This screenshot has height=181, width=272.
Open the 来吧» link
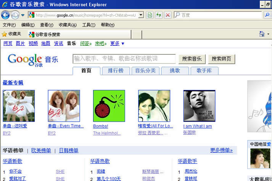click(x=101, y=43)
